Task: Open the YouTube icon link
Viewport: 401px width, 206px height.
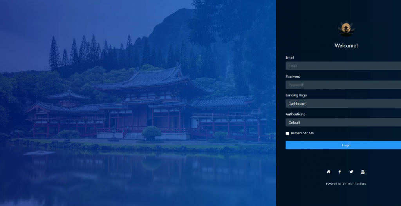Action: coord(363,172)
